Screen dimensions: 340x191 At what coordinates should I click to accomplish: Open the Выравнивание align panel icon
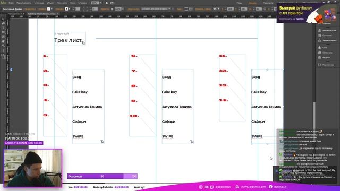[319, 65]
